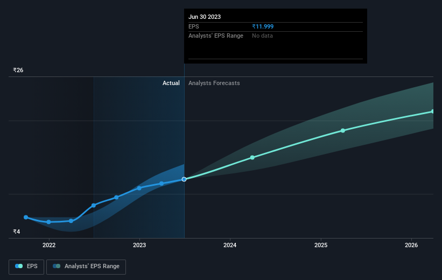Click the final forecast point near 2026
442x280 pixels.
[x=433, y=111]
